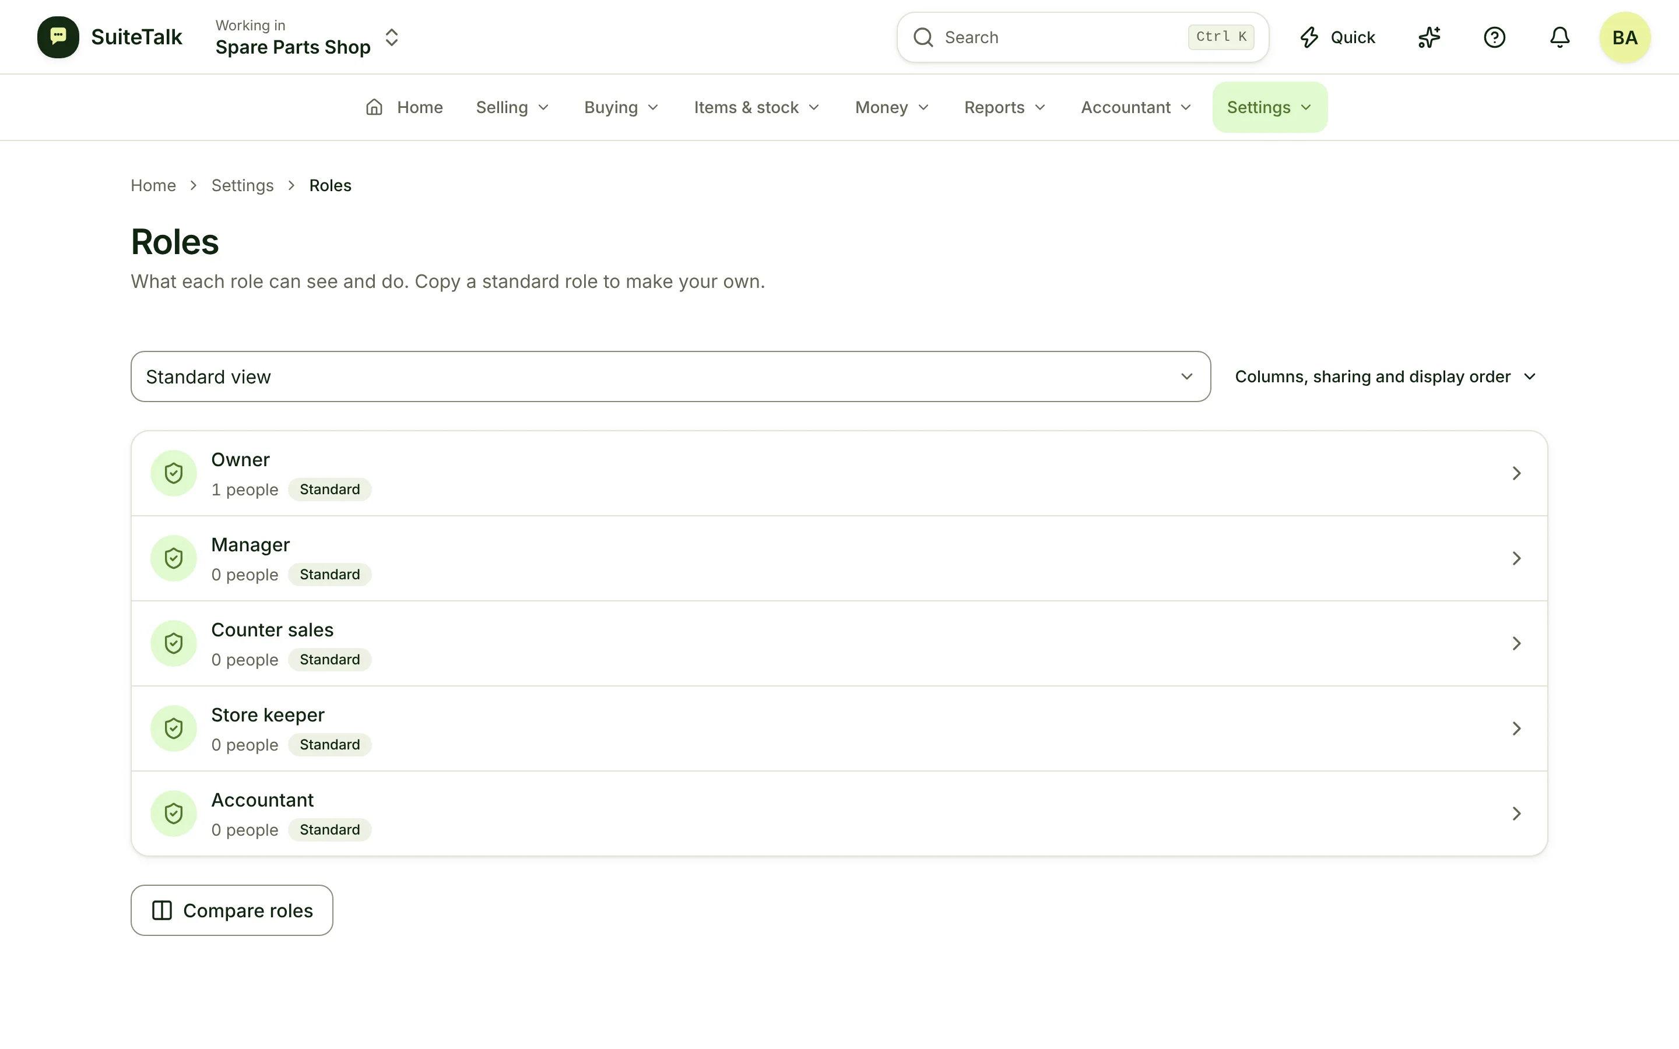The width and height of the screenshot is (1679, 1049).
Task: Click the Compare roles button
Action: 231,910
